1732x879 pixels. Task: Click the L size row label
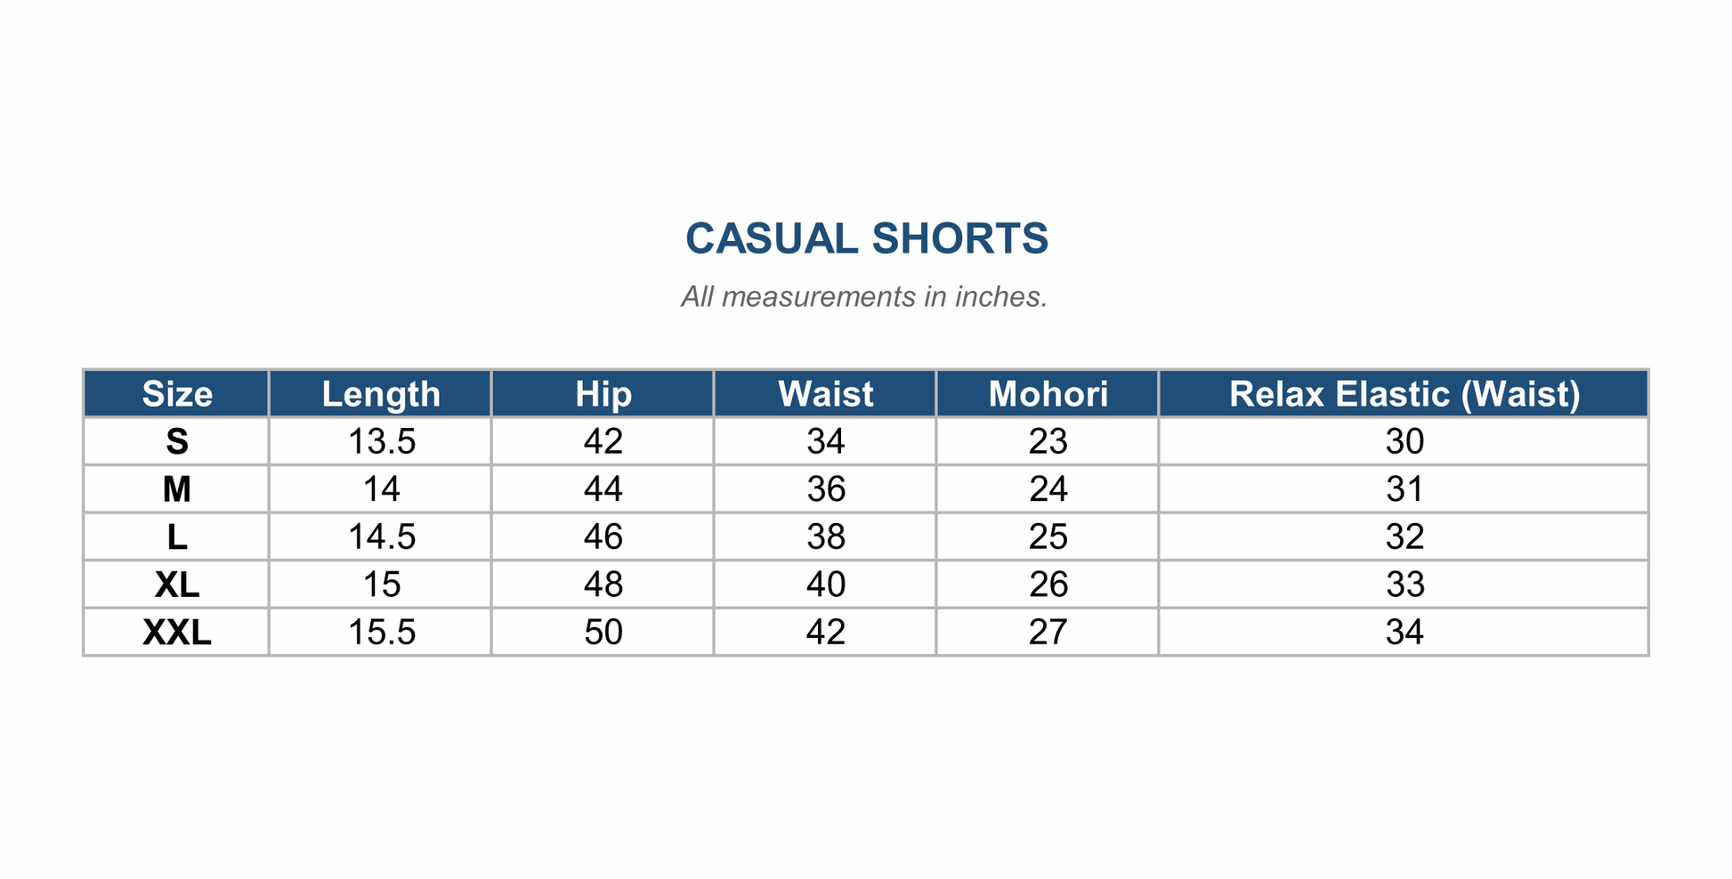click(x=177, y=536)
